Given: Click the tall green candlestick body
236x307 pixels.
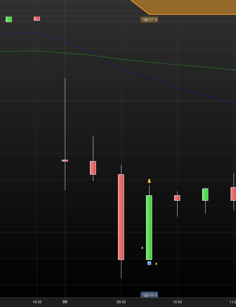Looking at the screenshot, I should 149,227.
